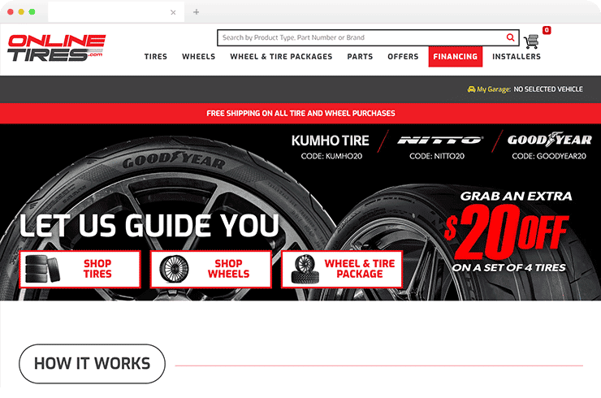Click the How It Works button
Screen dimensions: 601x398
[x=92, y=363]
